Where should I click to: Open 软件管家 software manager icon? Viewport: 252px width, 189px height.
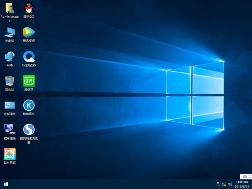coord(9,154)
